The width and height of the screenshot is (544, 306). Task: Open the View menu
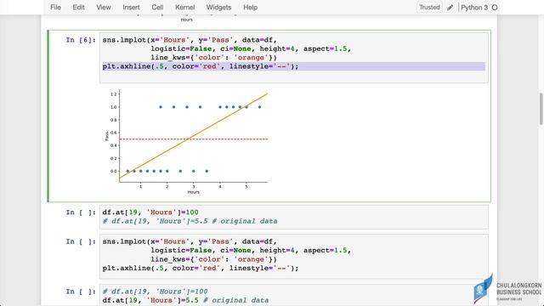pos(104,8)
